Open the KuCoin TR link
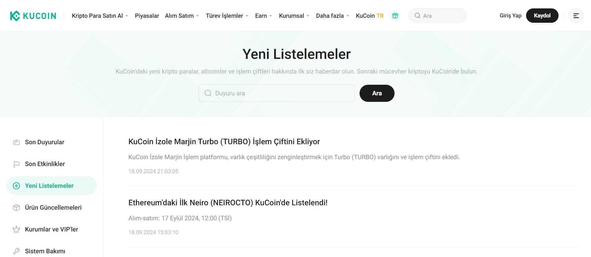Viewport: 591px width, 257px height. [x=370, y=16]
